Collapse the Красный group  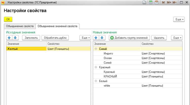click(96, 67)
